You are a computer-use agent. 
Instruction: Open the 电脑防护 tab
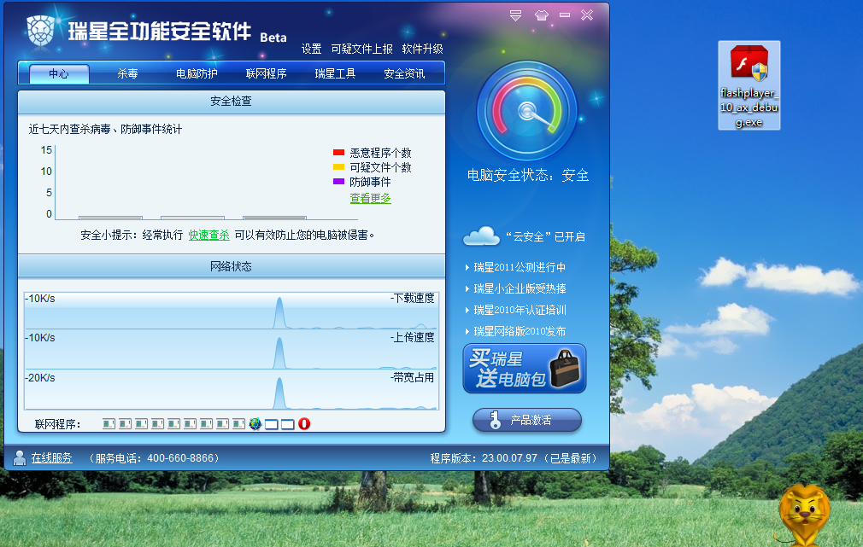click(197, 73)
